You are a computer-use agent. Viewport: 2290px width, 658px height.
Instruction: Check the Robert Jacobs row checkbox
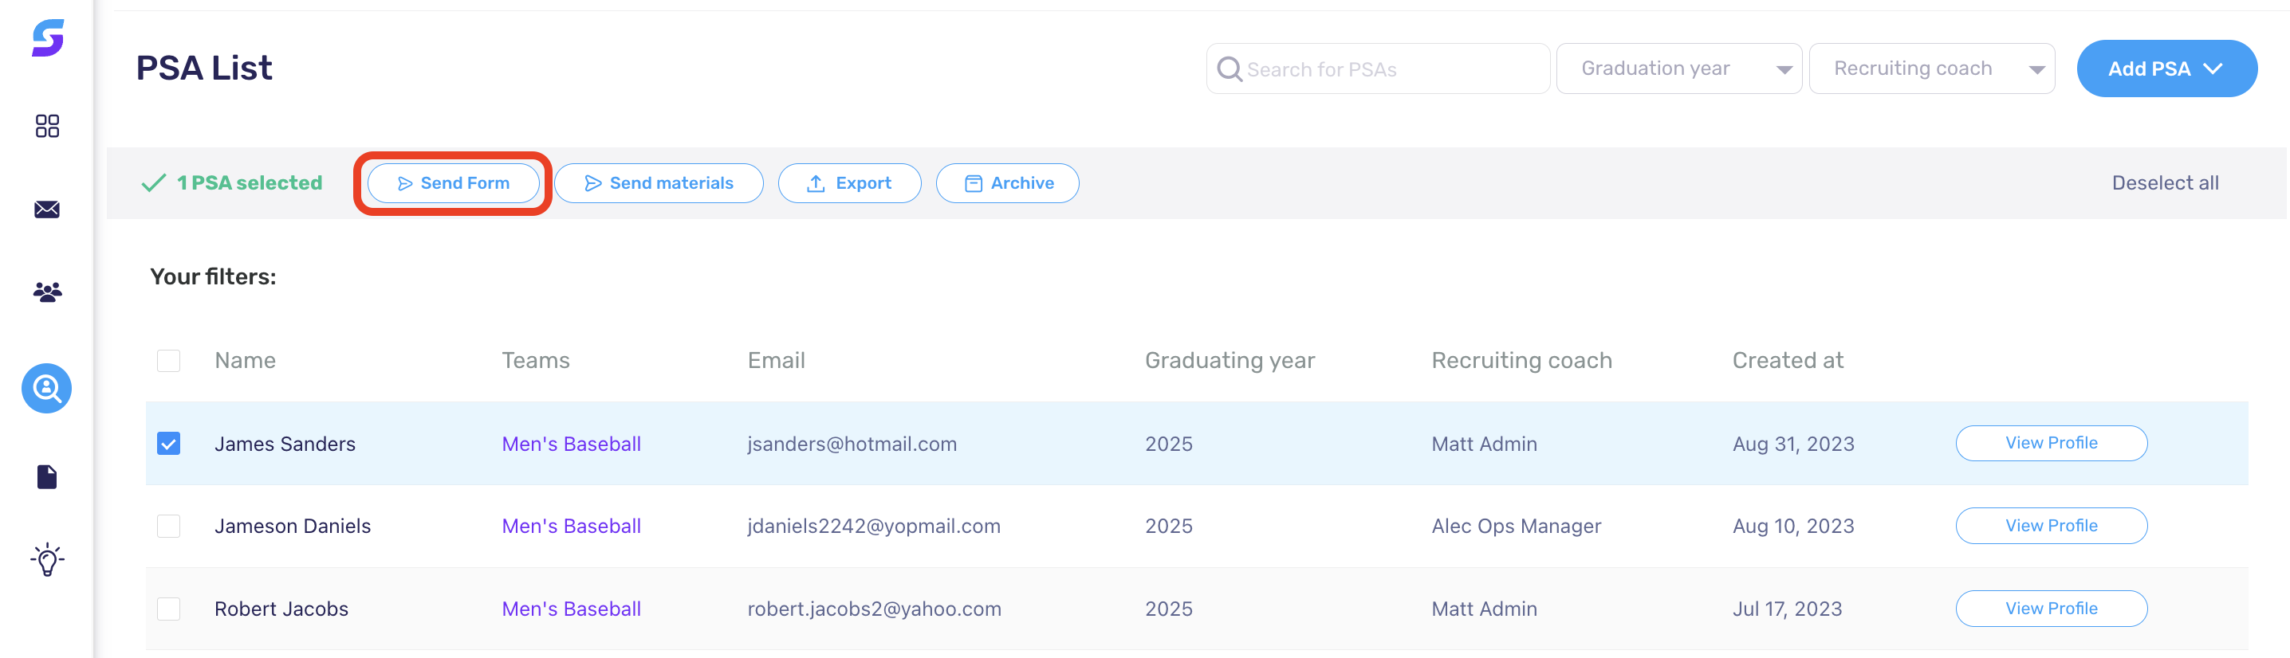(169, 609)
